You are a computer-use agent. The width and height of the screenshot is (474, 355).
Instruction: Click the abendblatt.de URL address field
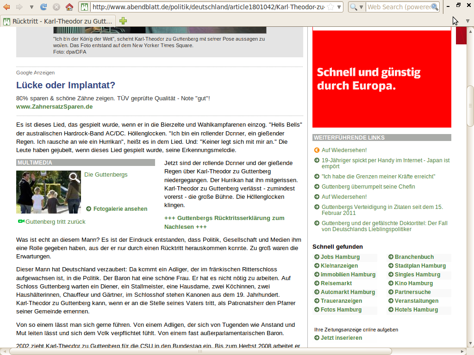click(209, 7)
